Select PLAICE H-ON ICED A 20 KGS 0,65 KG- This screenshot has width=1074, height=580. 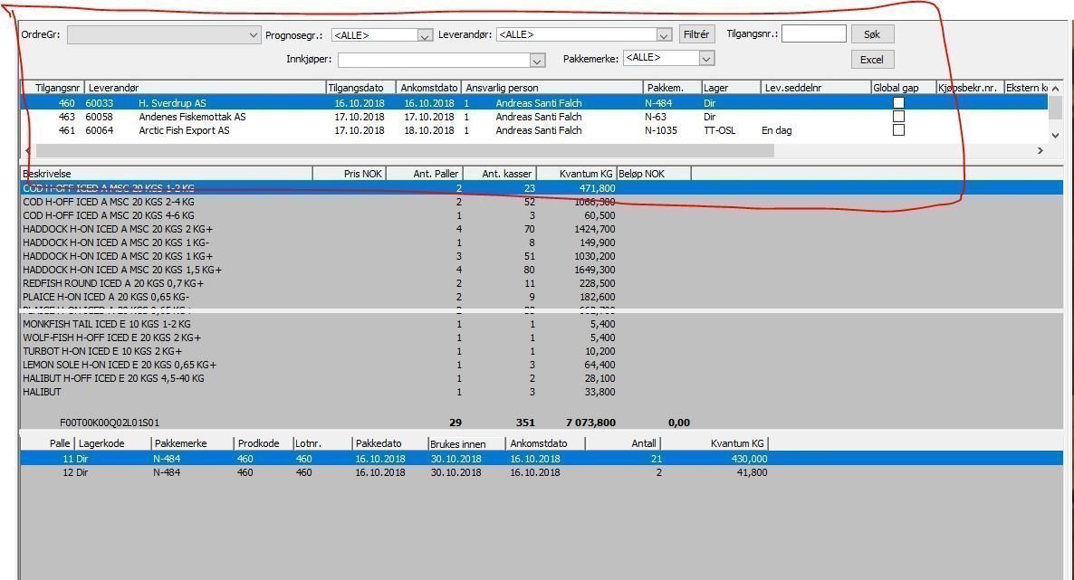tap(542, 297)
